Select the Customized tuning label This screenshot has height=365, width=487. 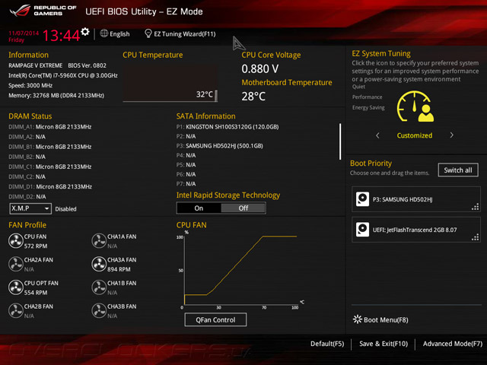415,135
